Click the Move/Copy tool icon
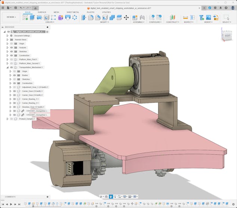Image resolution: width=237 pixels, height=208 pixels. pyautogui.click(x=126, y=17)
